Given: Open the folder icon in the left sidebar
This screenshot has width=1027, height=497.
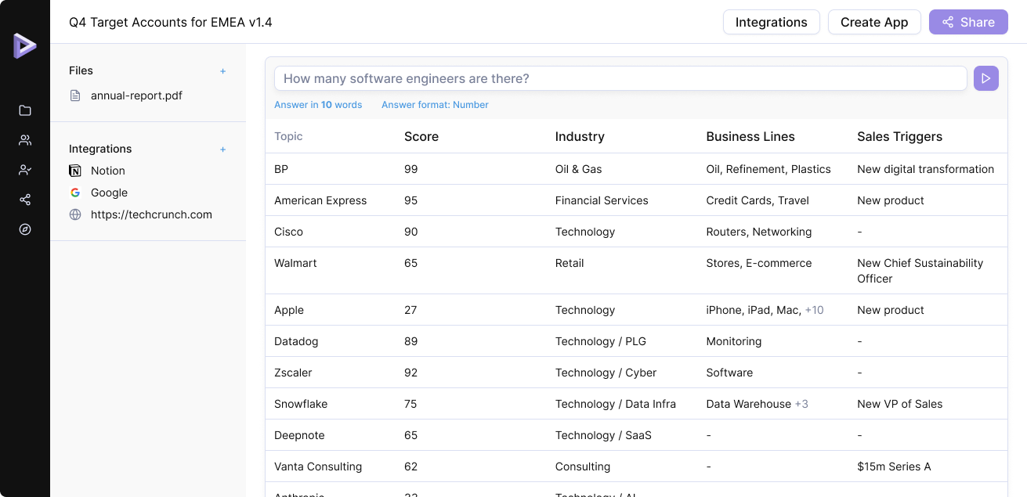Looking at the screenshot, I should (25, 110).
